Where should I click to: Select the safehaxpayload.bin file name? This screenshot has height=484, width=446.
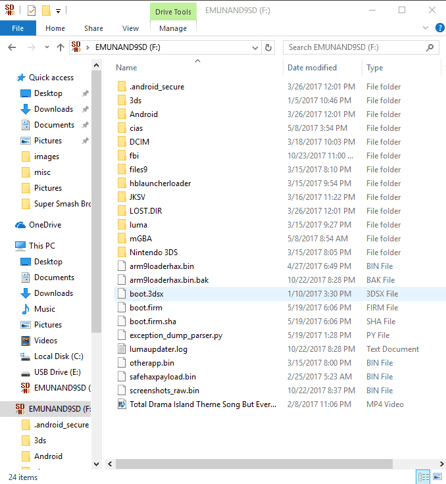[x=162, y=377]
